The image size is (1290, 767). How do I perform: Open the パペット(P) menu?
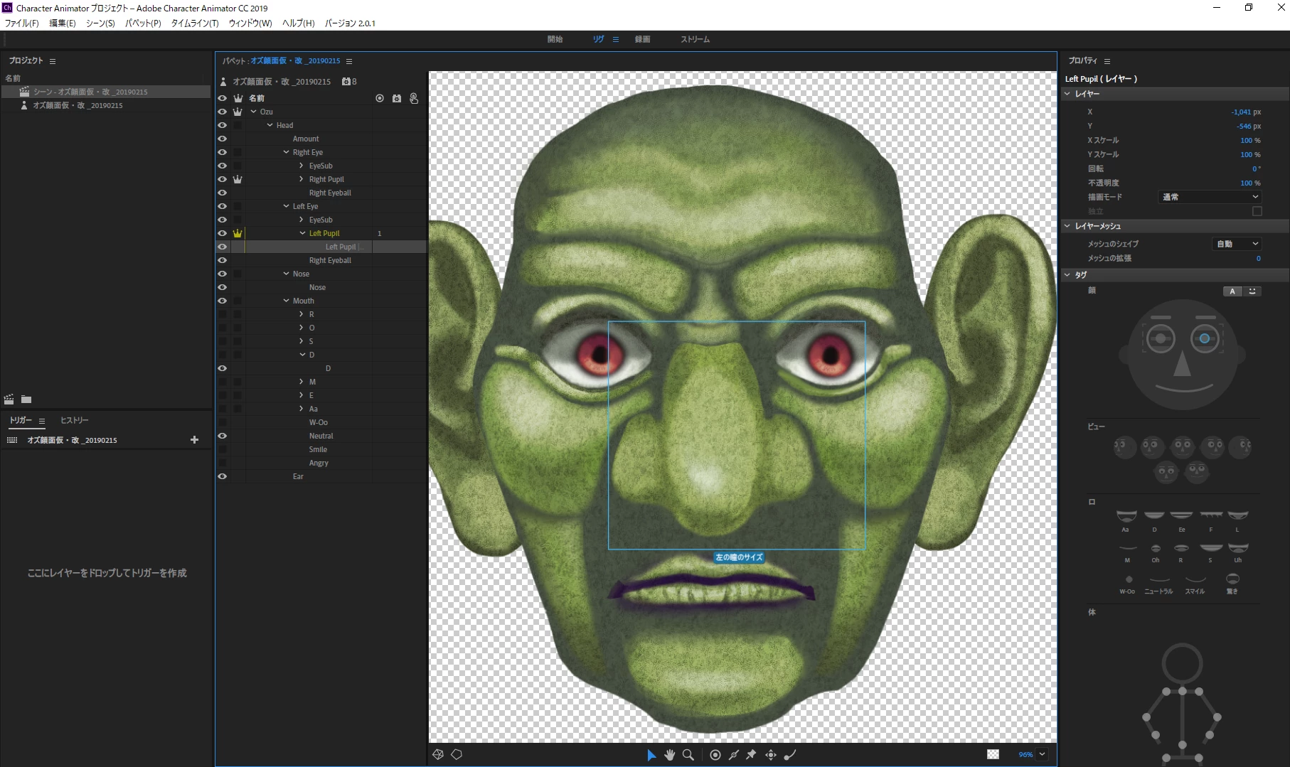pos(143,23)
